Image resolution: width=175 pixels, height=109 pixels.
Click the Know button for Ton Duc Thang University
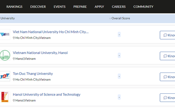(x=167, y=77)
